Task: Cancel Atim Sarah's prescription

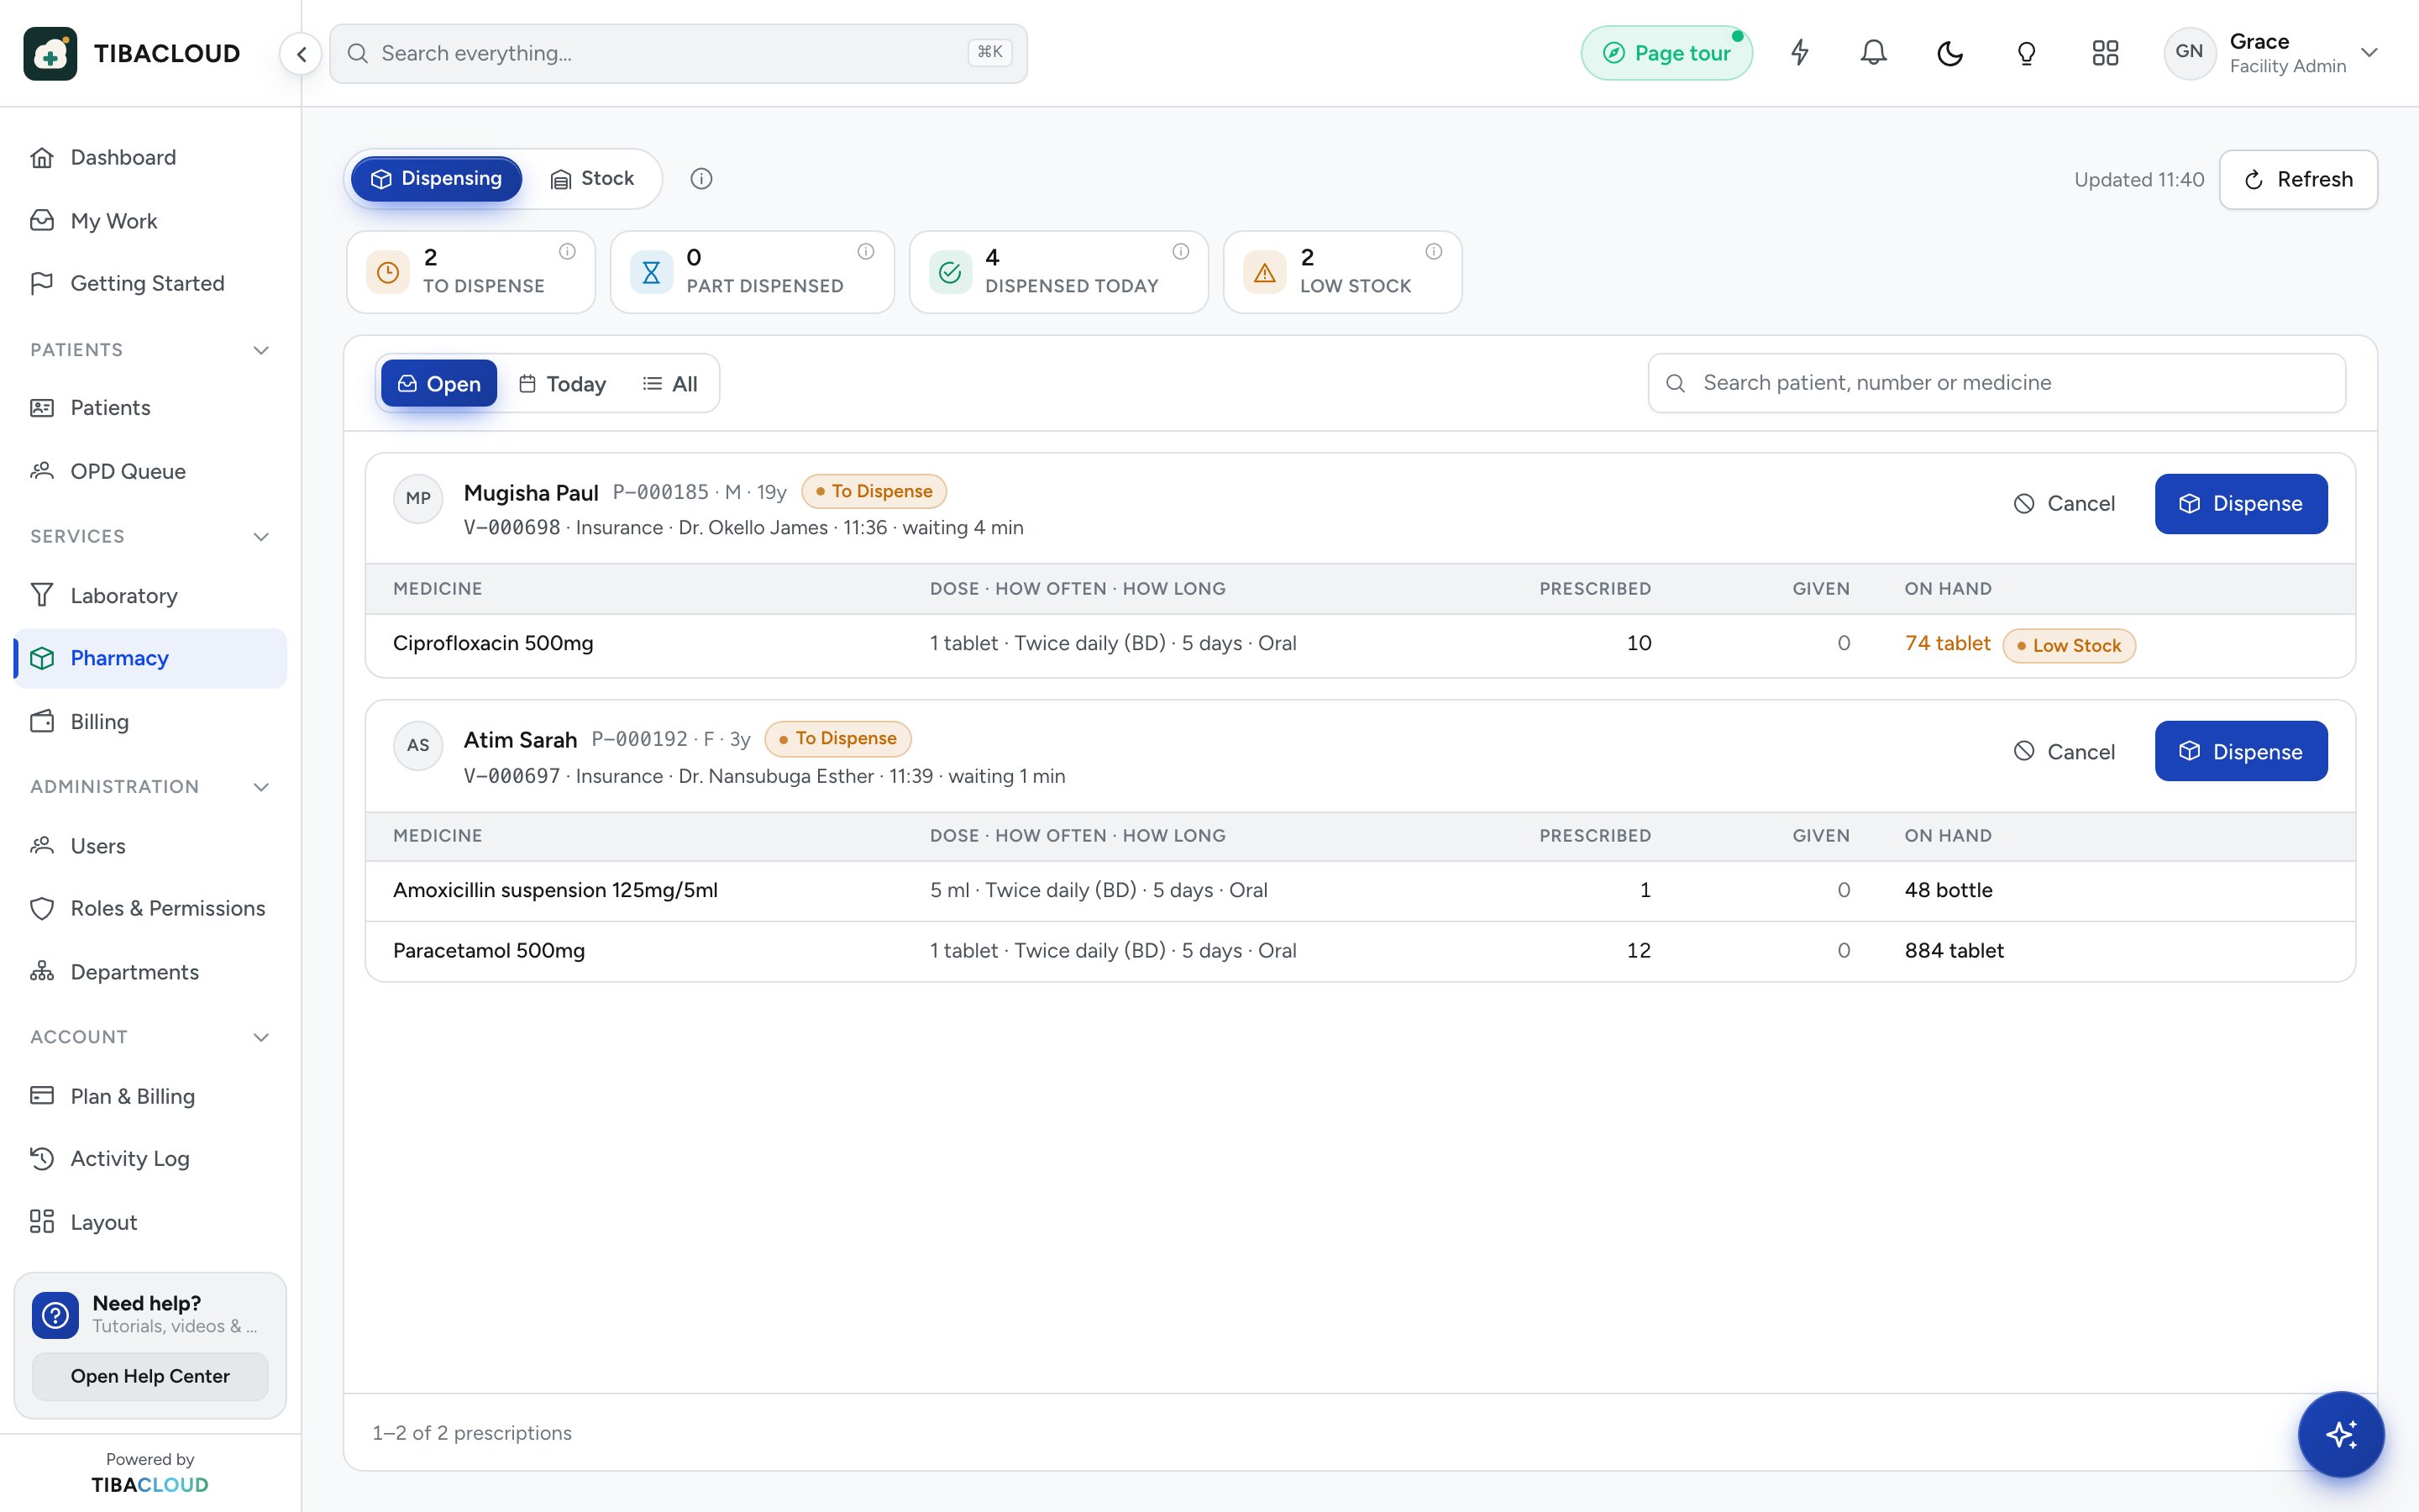Action: pyautogui.click(x=2065, y=751)
